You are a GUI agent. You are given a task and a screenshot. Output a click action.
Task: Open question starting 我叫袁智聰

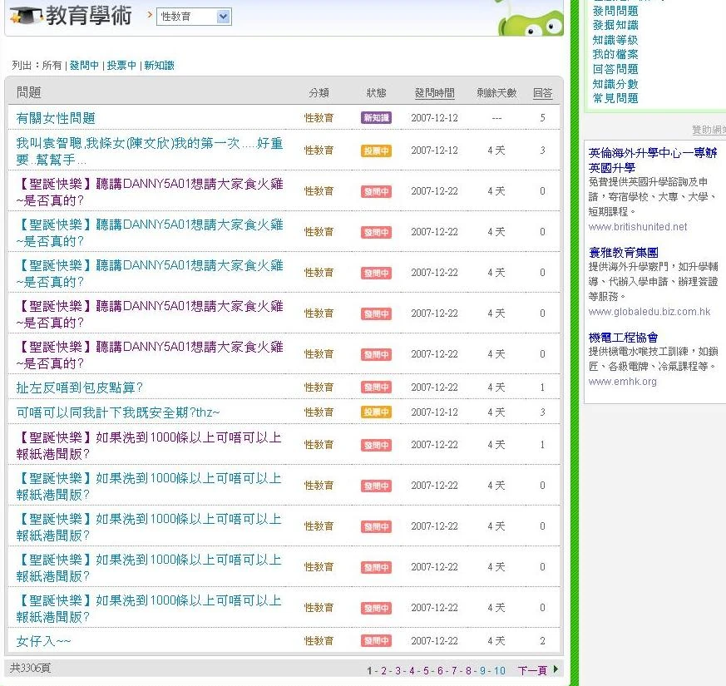coord(149,151)
